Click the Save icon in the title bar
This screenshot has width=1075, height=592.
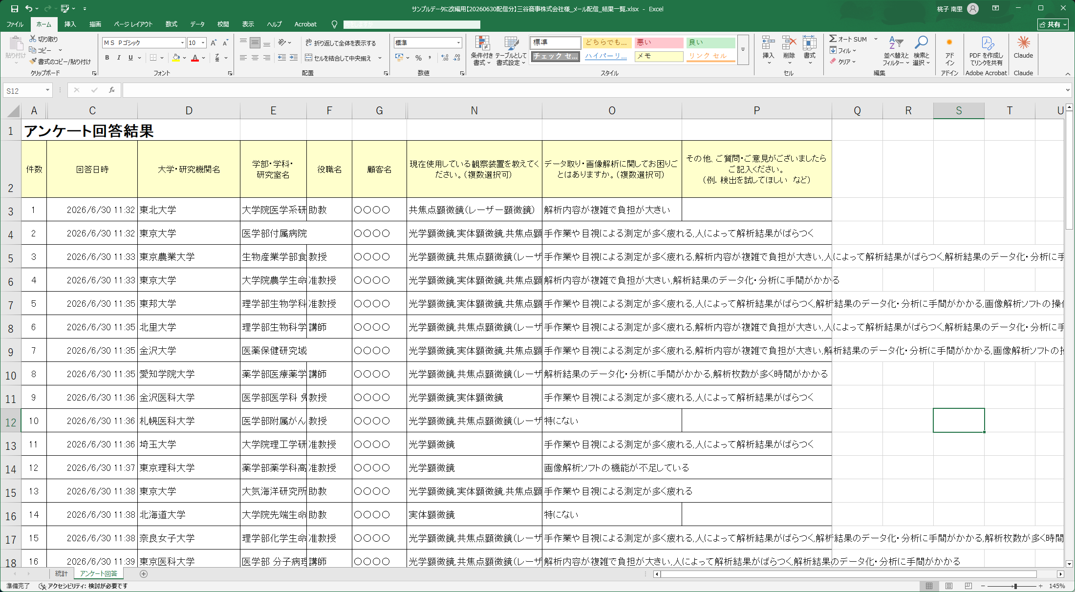tap(15, 9)
